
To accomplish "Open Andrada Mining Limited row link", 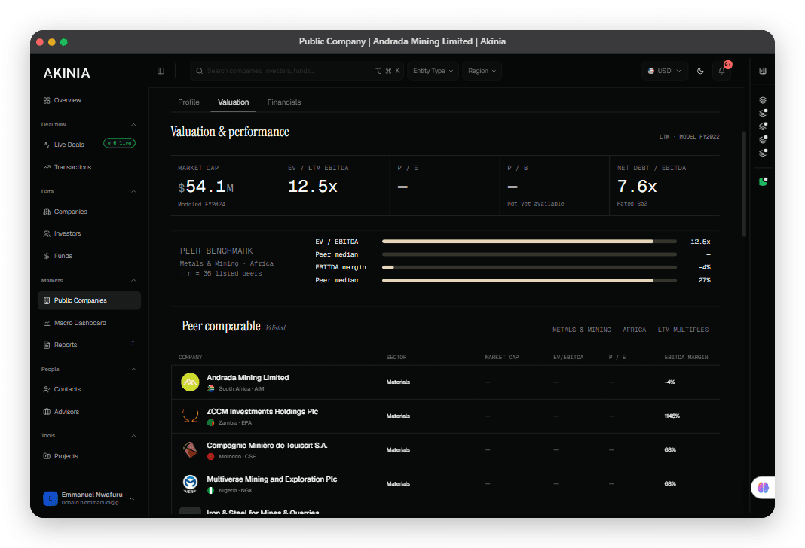I will coord(247,377).
